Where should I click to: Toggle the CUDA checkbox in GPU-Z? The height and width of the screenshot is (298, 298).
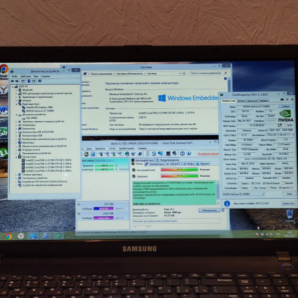click(253, 183)
